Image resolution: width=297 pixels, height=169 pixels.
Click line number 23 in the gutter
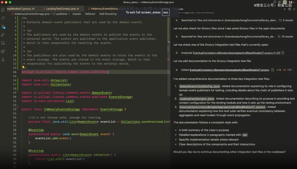[x=15, y=109]
